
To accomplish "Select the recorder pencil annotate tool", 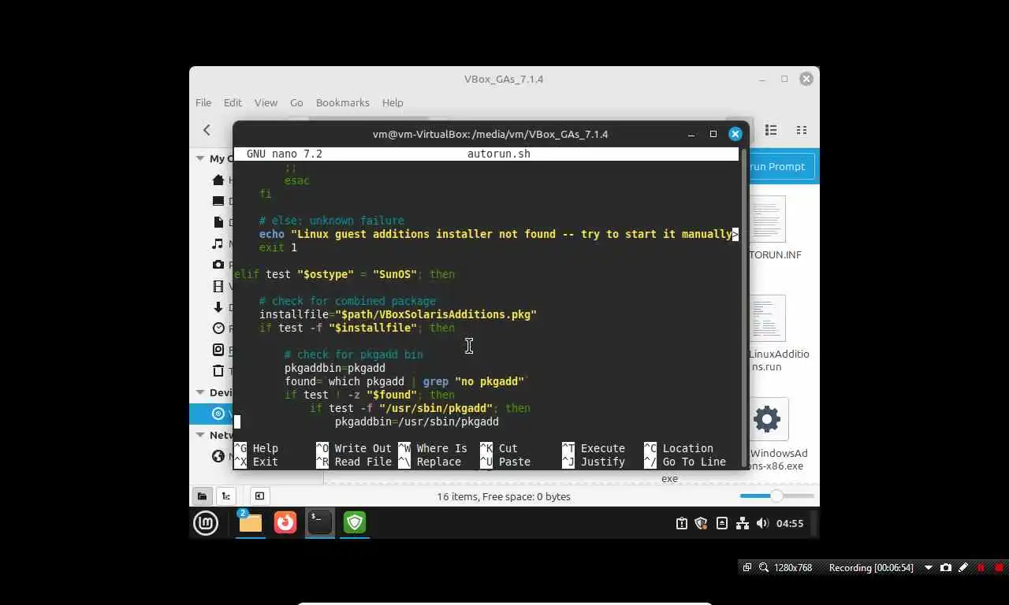I will (x=963, y=567).
